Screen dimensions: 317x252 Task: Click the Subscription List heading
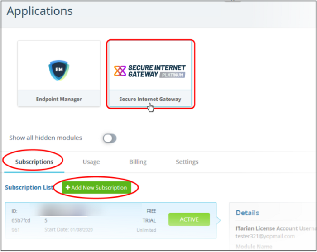(x=29, y=188)
